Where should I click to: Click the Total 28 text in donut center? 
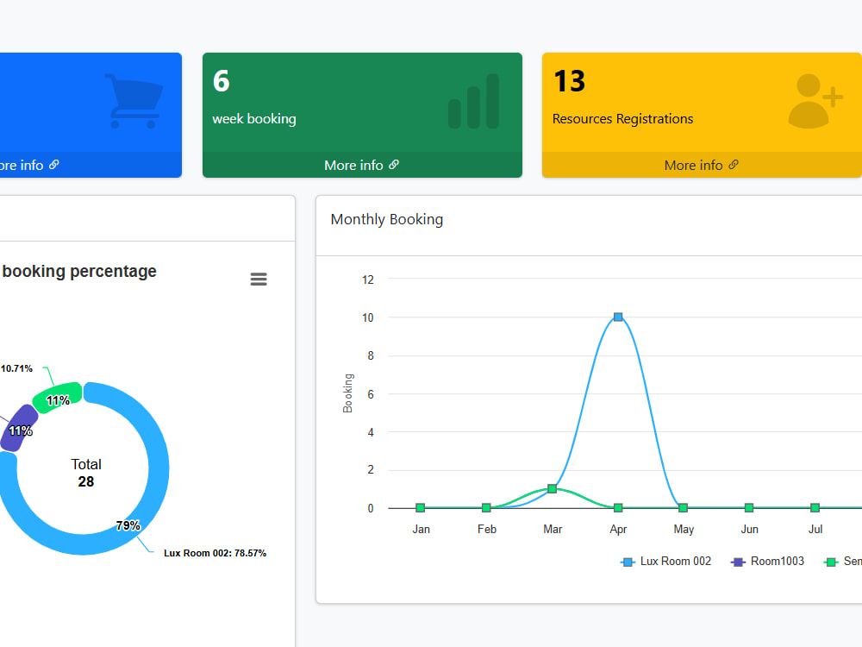(85, 473)
